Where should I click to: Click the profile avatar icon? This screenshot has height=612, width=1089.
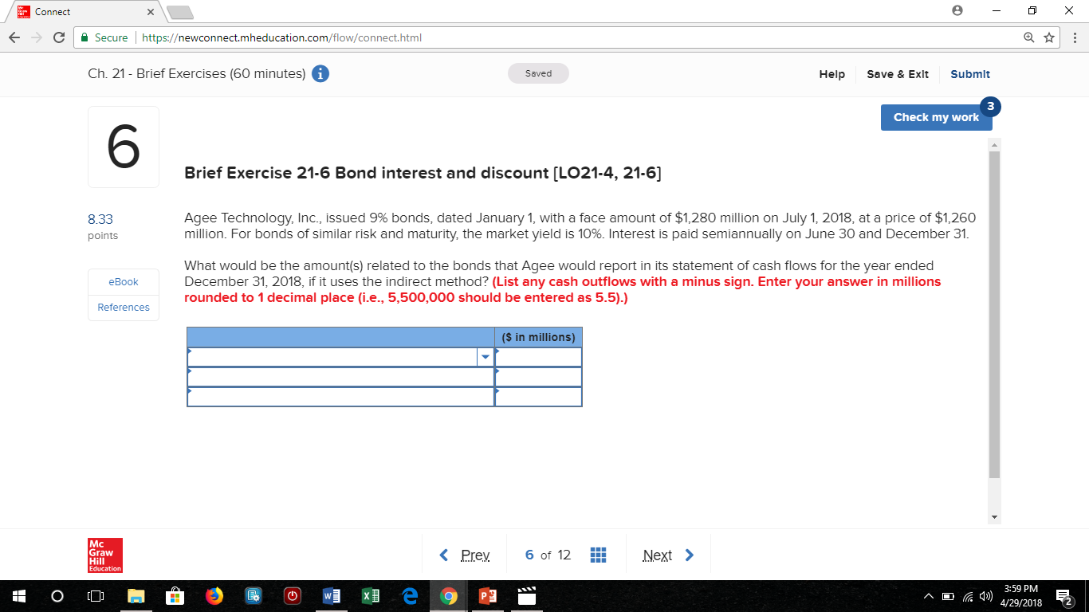956,11
